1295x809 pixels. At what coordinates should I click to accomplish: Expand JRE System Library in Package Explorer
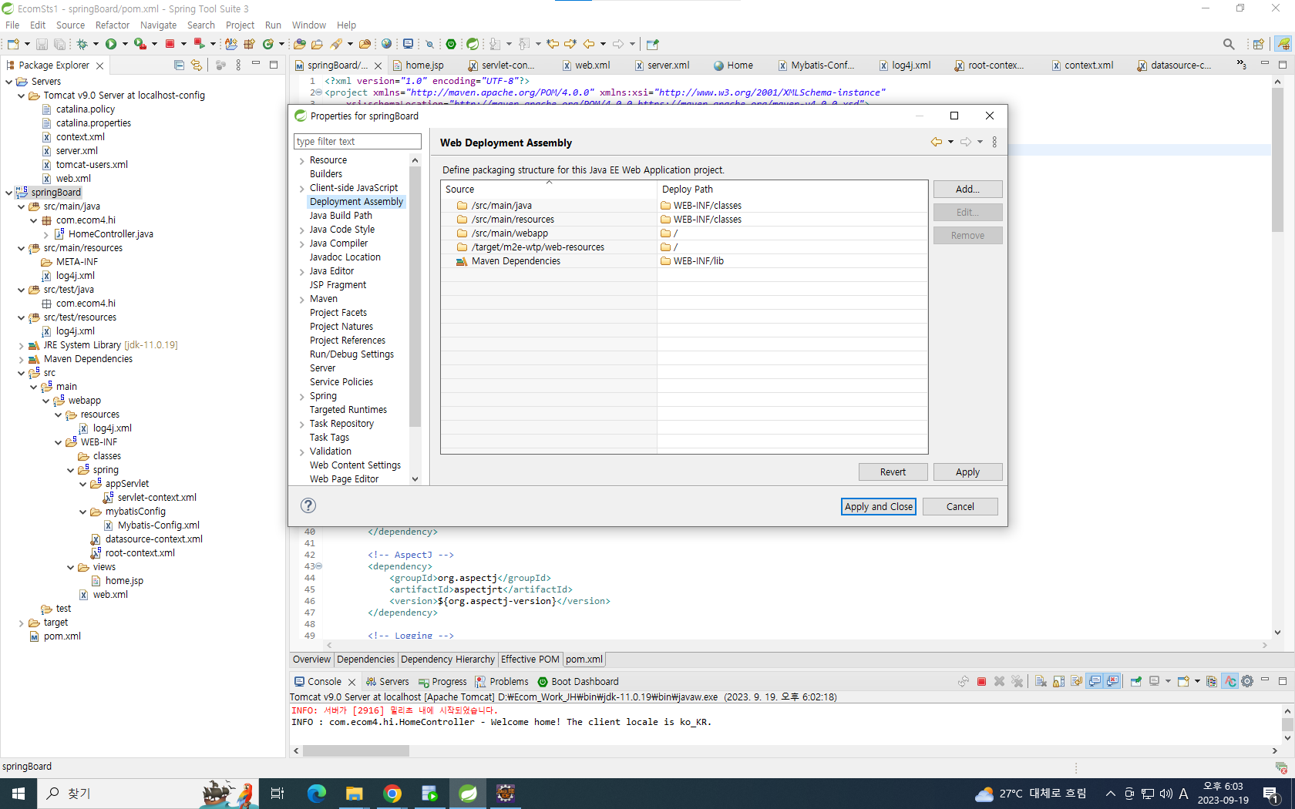21,346
